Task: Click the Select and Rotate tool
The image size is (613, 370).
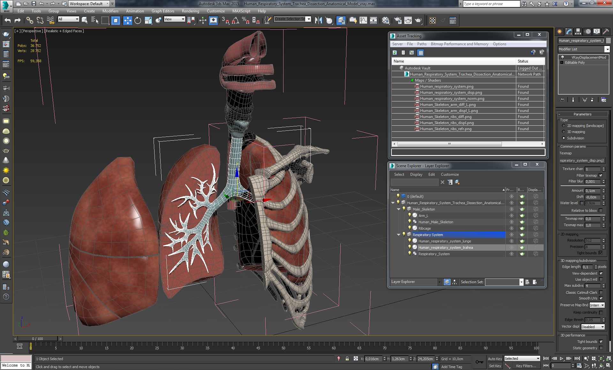Action: [138, 21]
